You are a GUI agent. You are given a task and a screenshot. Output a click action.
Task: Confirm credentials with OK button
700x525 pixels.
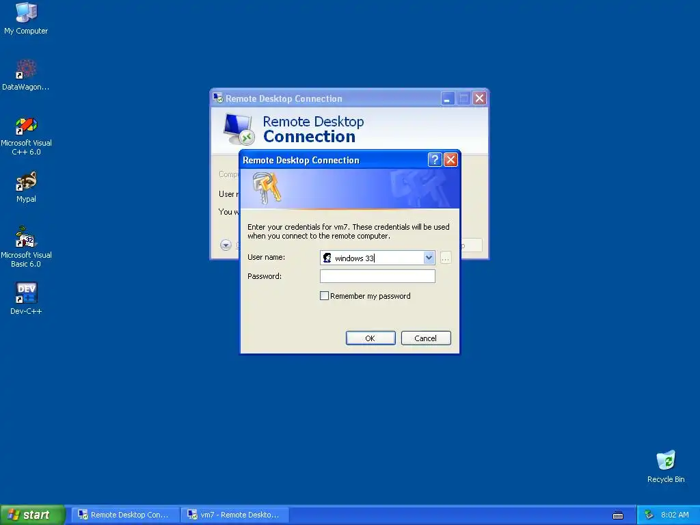click(371, 338)
